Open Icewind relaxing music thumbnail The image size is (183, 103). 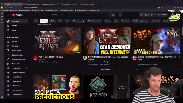pyautogui.click(x=107, y=87)
